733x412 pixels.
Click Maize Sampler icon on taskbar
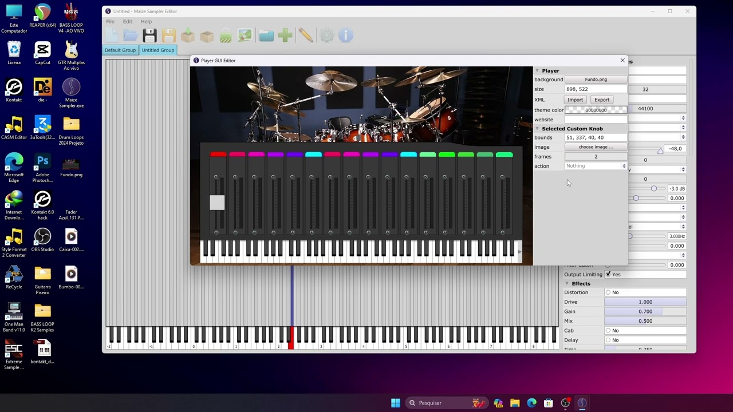click(582, 403)
